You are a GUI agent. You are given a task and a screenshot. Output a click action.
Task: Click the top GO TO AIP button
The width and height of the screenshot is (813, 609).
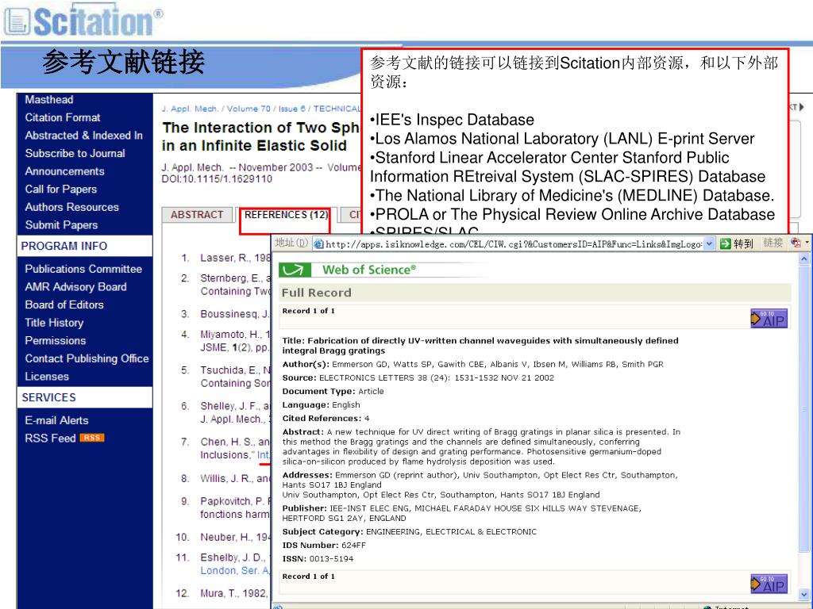(x=769, y=319)
